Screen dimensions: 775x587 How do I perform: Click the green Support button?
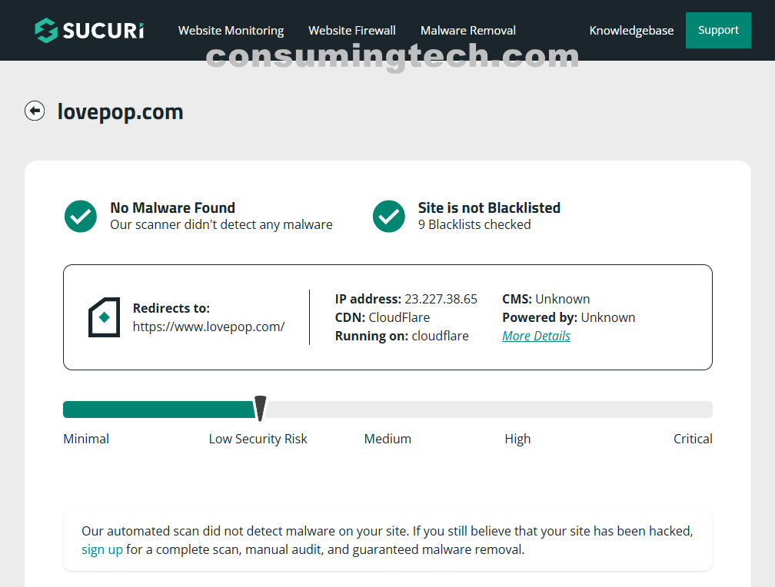click(718, 31)
